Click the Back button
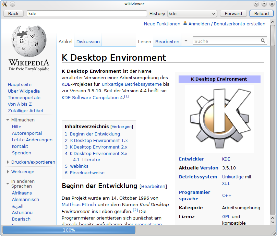Image resolution: width=277 pixels, height=236 pixels. (13, 14)
